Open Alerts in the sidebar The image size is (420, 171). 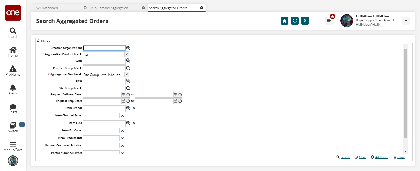(13, 90)
